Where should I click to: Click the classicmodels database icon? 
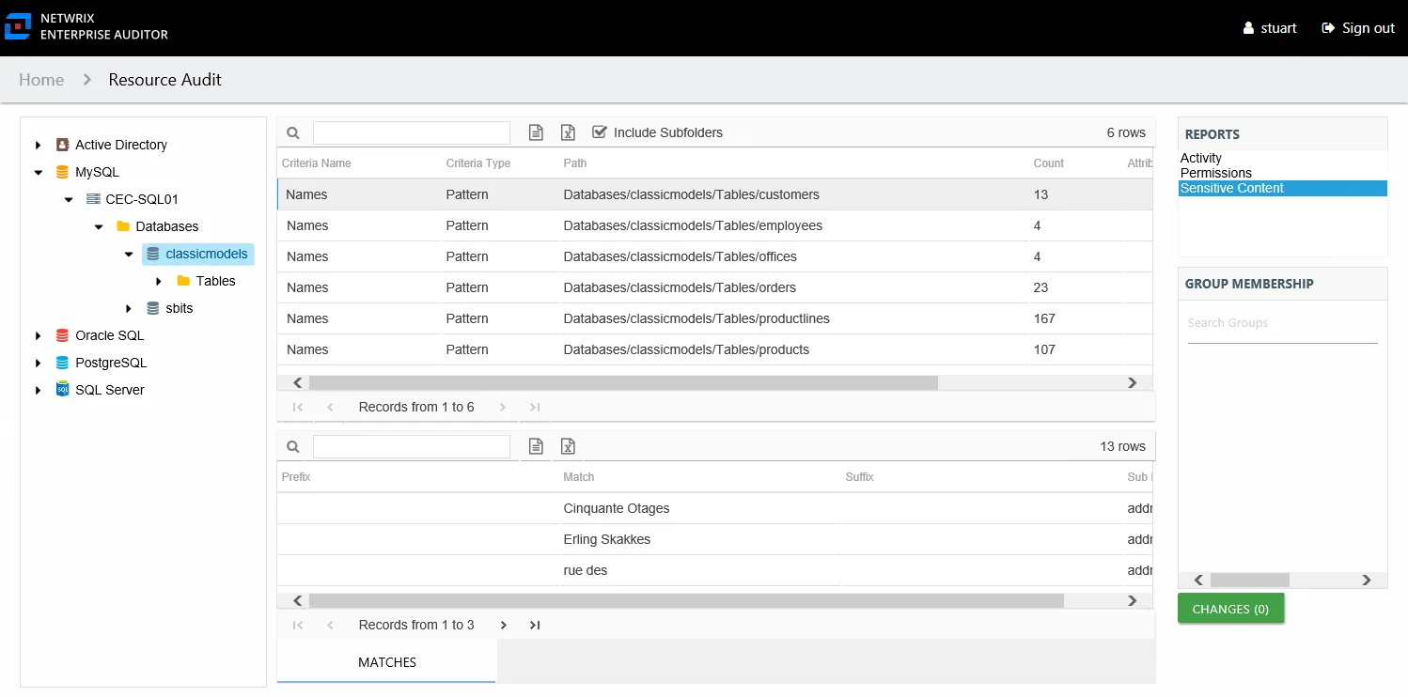[x=153, y=254]
